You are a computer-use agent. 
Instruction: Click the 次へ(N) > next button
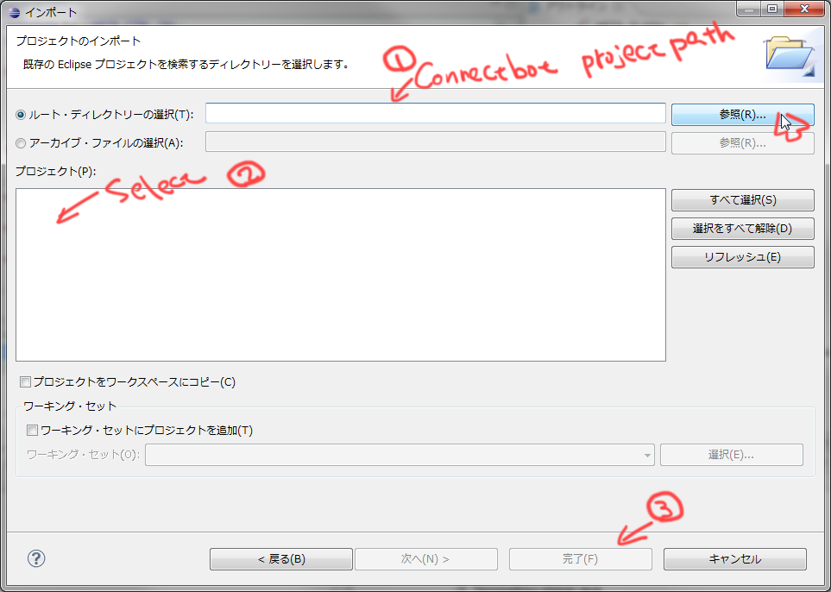pos(426,558)
